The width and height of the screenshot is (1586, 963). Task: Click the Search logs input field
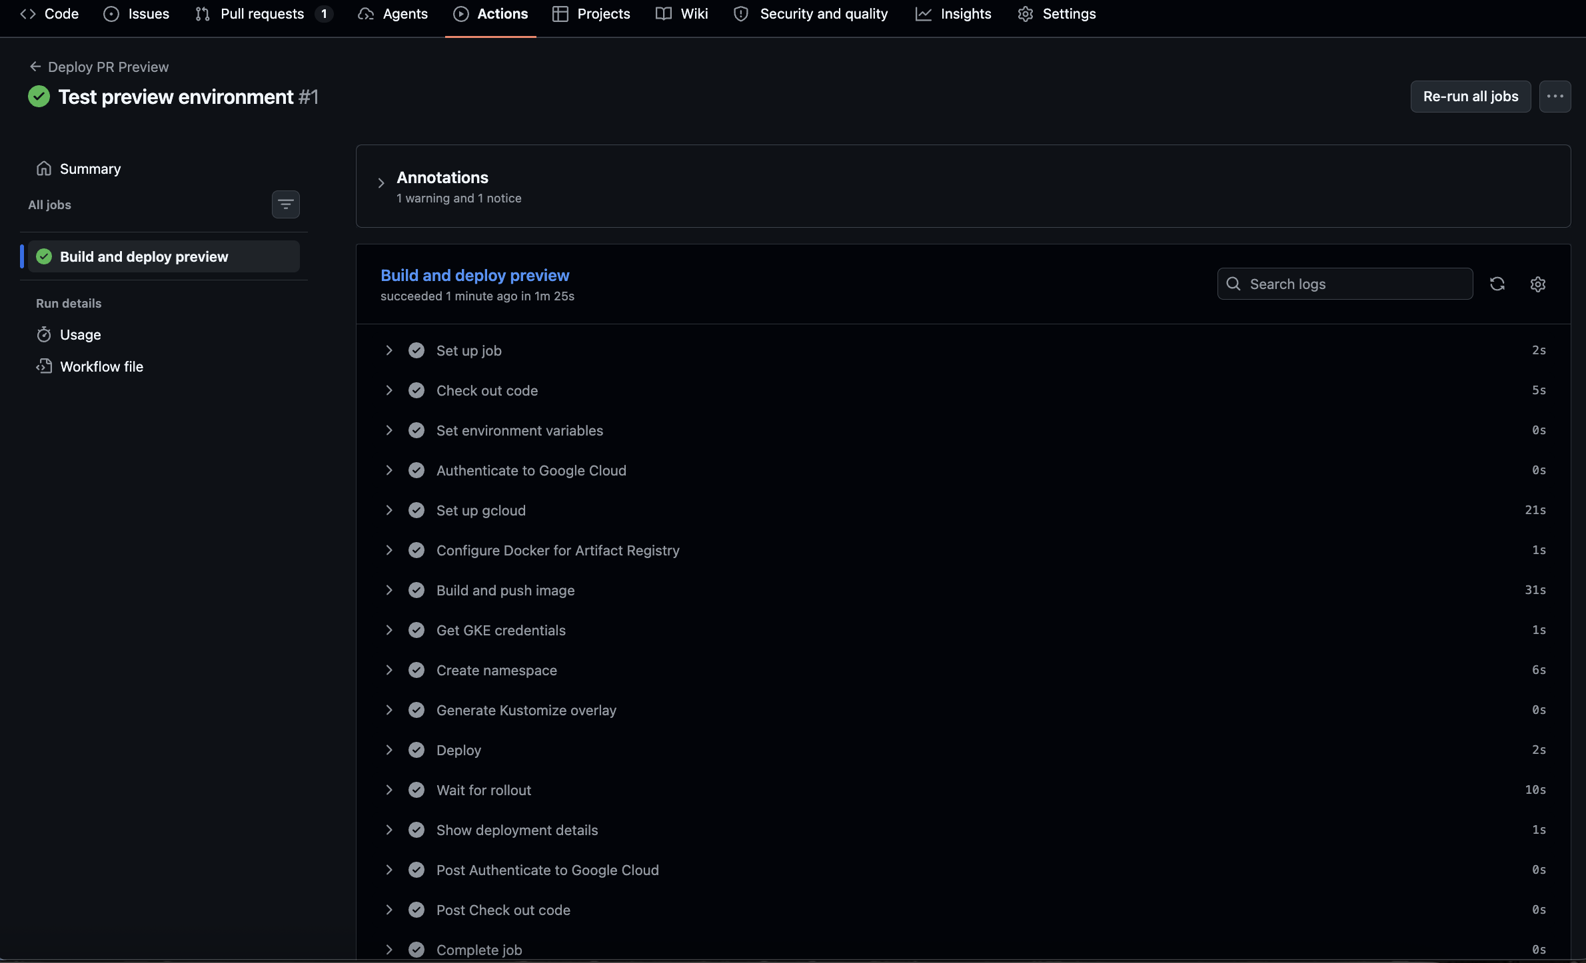click(1345, 284)
